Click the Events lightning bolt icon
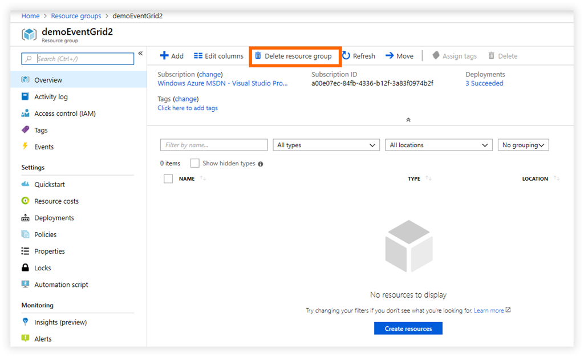The width and height of the screenshot is (584, 357). tap(25, 147)
